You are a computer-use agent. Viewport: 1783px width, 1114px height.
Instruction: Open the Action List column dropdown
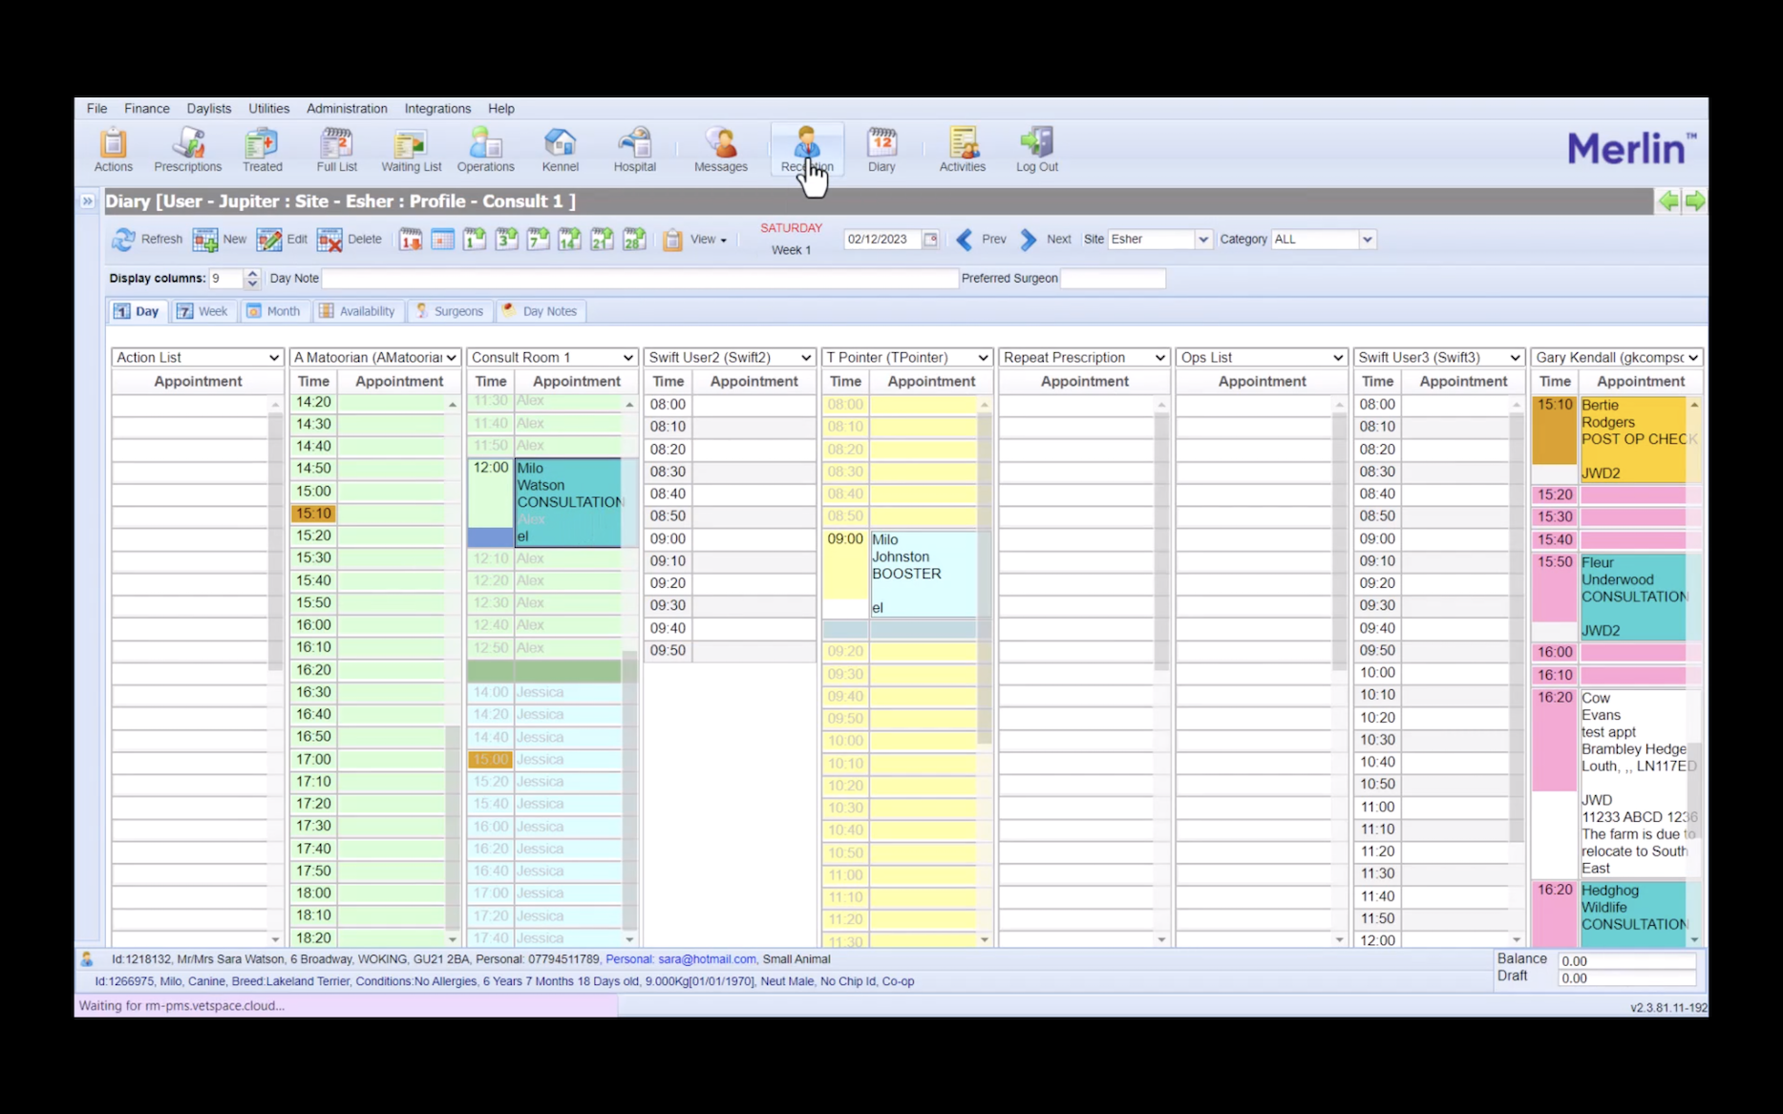pyautogui.click(x=198, y=357)
